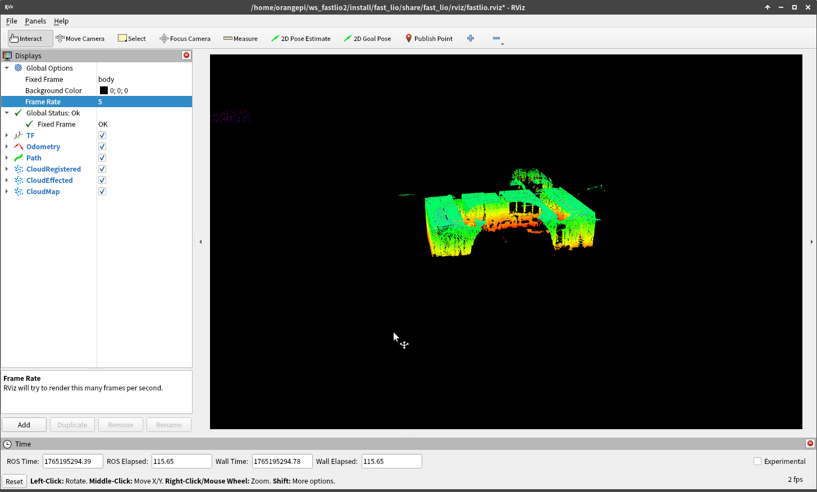Collapse the Global Status tree
The image size is (817, 492).
click(x=7, y=113)
